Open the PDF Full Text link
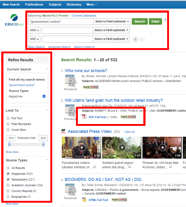 click(97, 117)
